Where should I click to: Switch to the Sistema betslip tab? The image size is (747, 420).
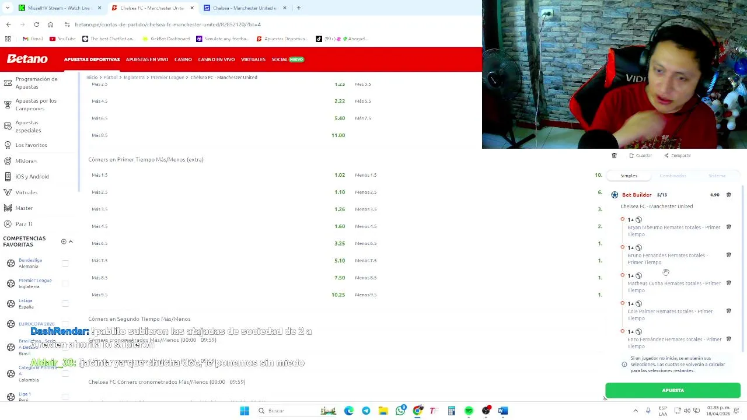pyautogui.click(x=717, y=176)
